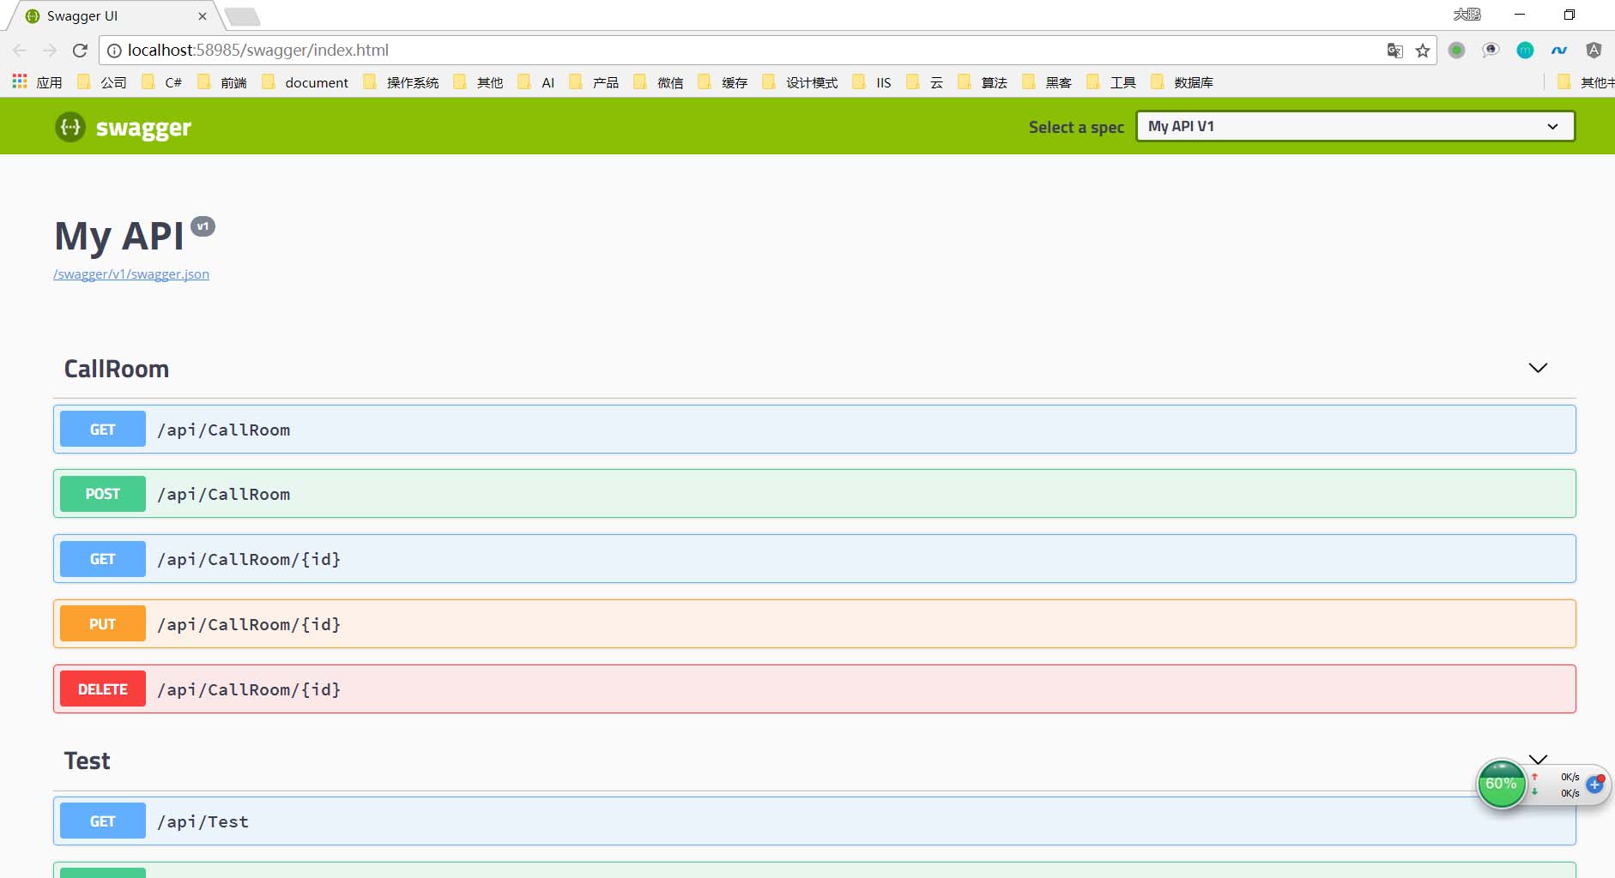
Task: Expand GET /api/Test operation
Action: click(x=814, y=821)
